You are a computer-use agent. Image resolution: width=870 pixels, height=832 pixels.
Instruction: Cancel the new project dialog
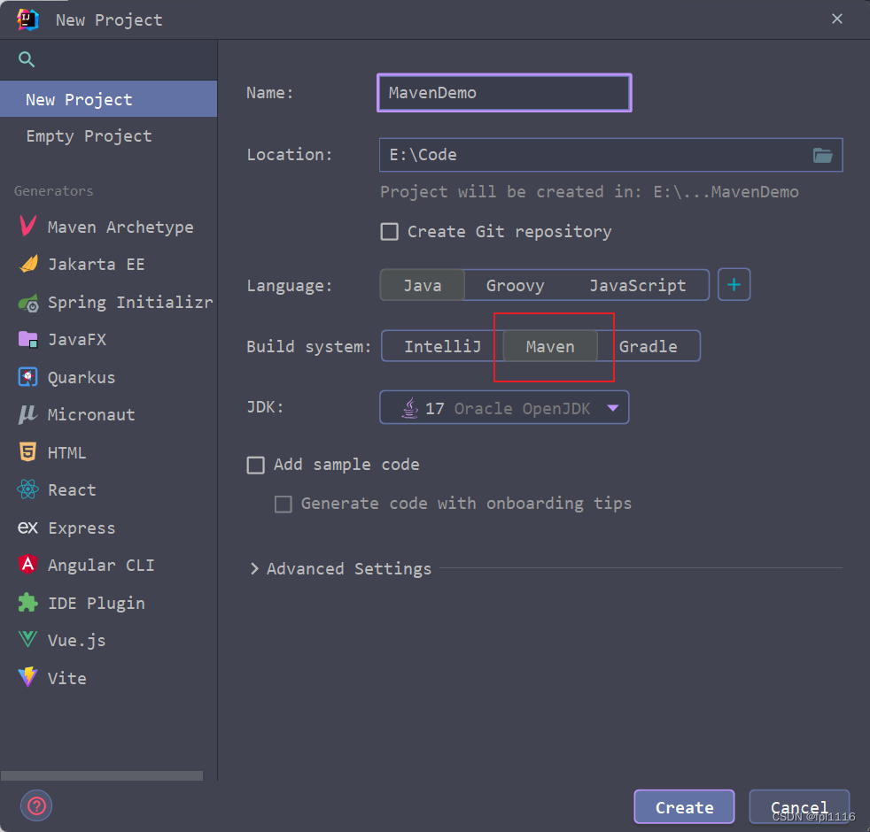[799, 807]
